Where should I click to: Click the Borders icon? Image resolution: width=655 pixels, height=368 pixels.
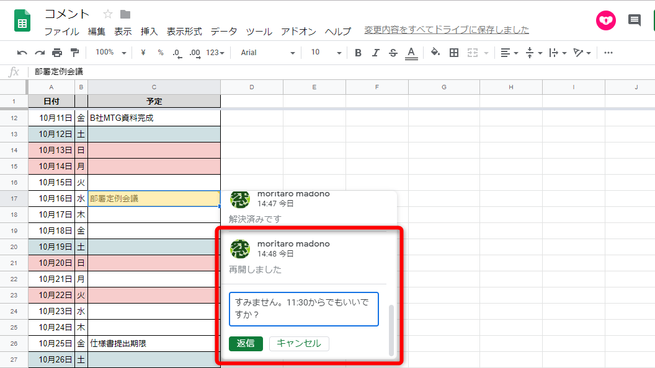[x=453, y=53]
